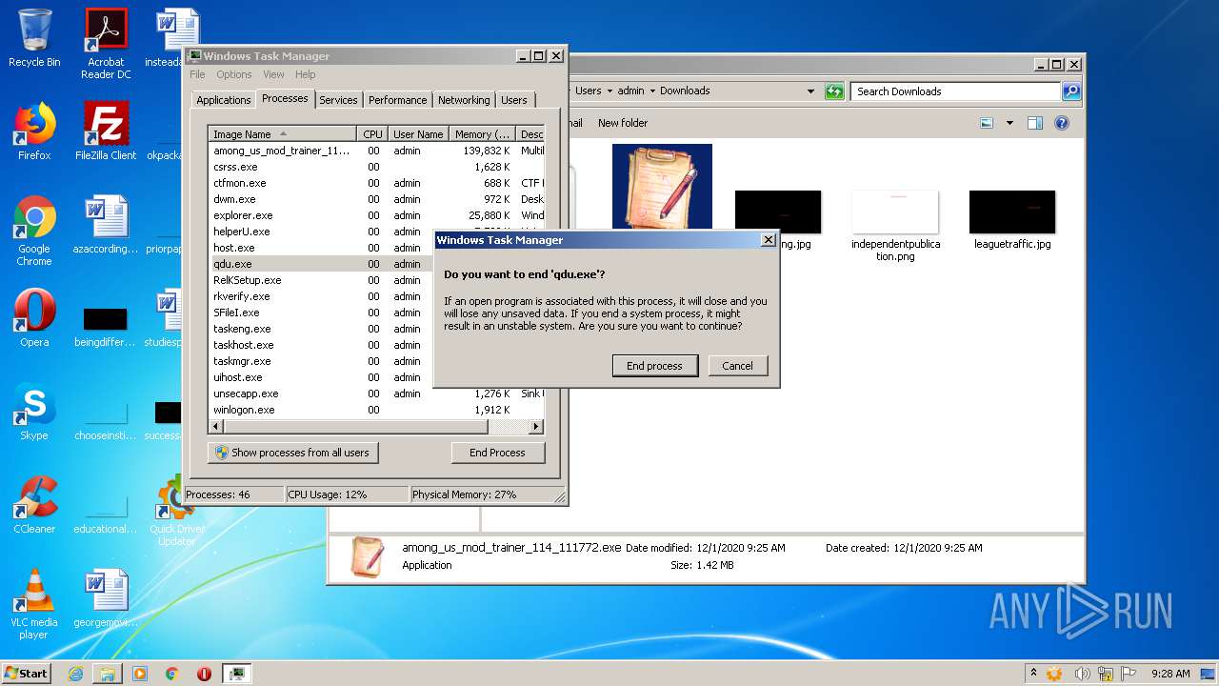Switch to the Performance tab
1219x686 pixels.
[397, 100]
